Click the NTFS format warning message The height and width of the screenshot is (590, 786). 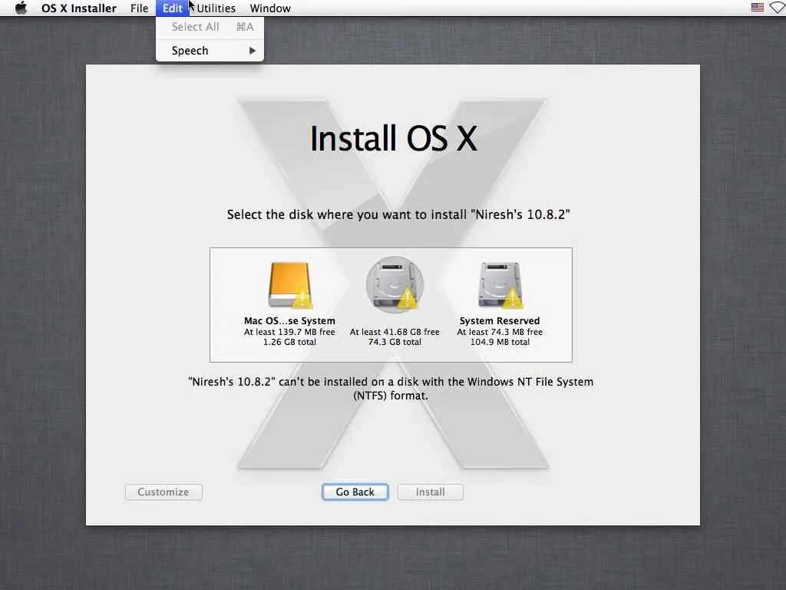point(391,388)
